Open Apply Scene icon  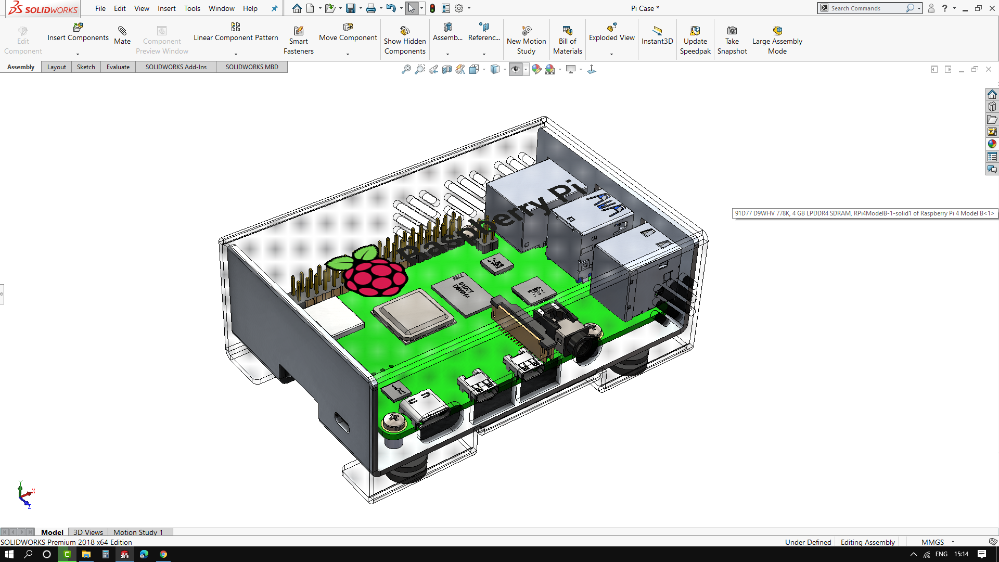click(550, 69)
